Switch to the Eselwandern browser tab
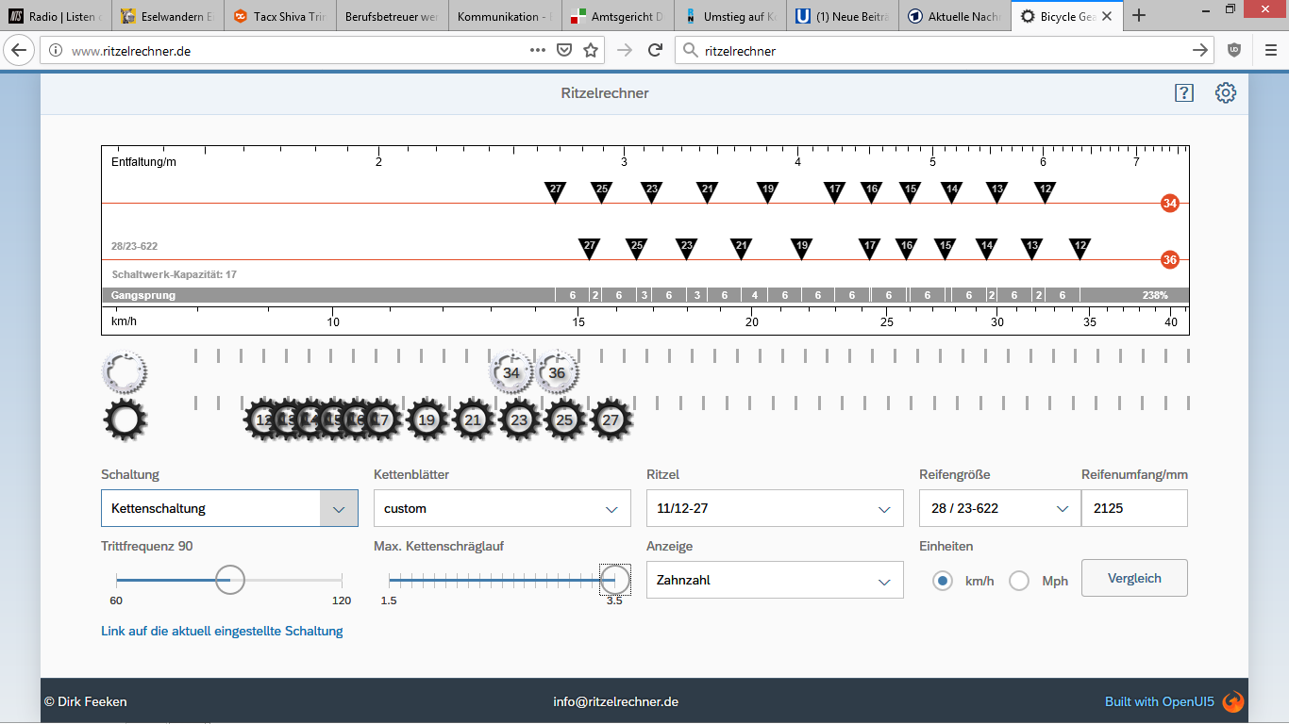Image resolution: width=1289 pixels, height=724 pixels. pos(167,16)
